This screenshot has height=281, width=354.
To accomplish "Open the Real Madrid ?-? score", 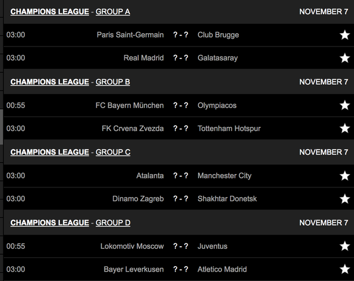I will pos(181,58).
